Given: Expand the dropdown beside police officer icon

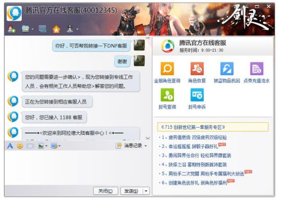Looking at the screenshot, I should point(77,29).
